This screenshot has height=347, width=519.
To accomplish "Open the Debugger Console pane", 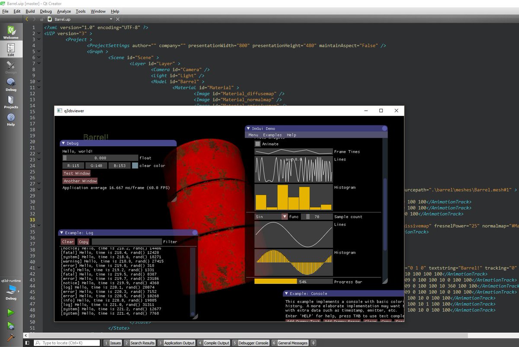I will click(x=251, y=343).
